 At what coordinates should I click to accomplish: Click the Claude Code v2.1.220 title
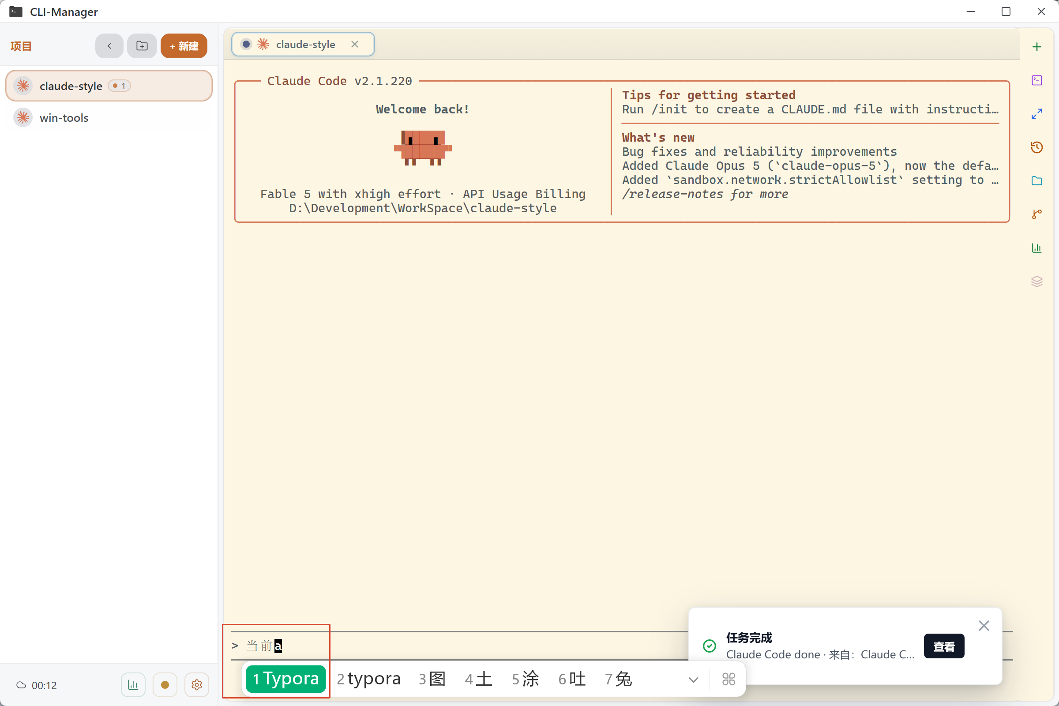pyautogui.click(x=339, y=81)
